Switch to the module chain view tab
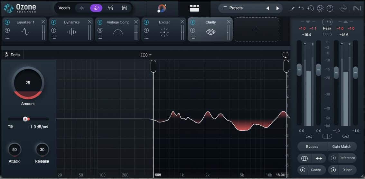 [194, 8]
